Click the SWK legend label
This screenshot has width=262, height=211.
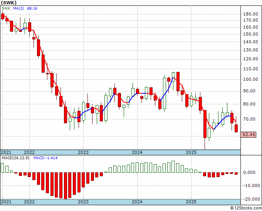6,9
